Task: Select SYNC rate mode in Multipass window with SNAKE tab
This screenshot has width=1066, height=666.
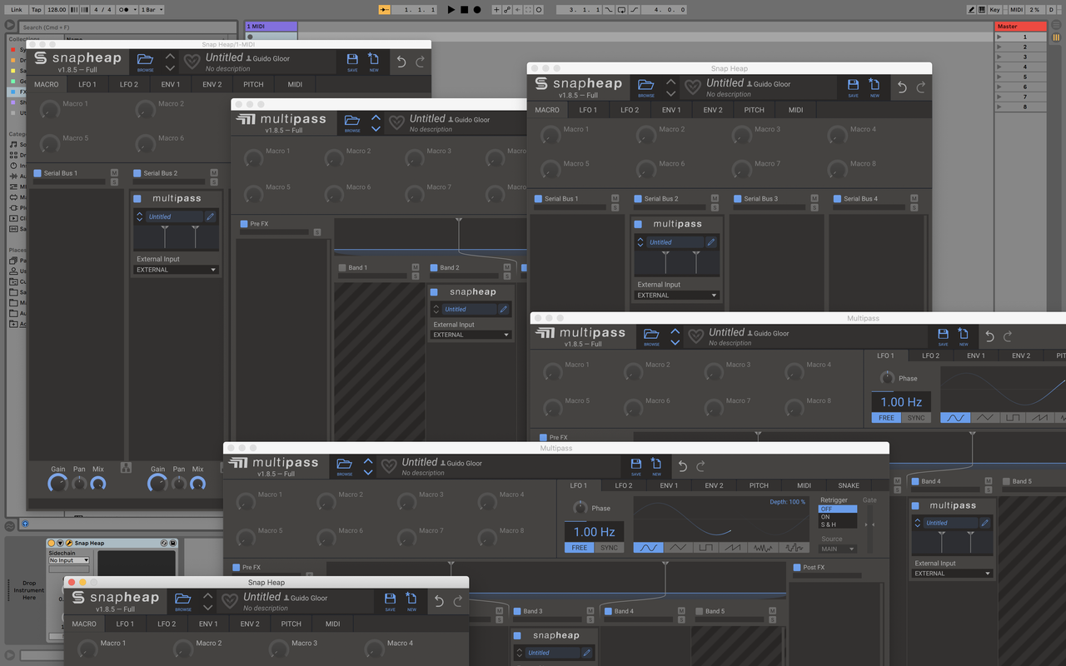Action: click(x=610, y=548)
